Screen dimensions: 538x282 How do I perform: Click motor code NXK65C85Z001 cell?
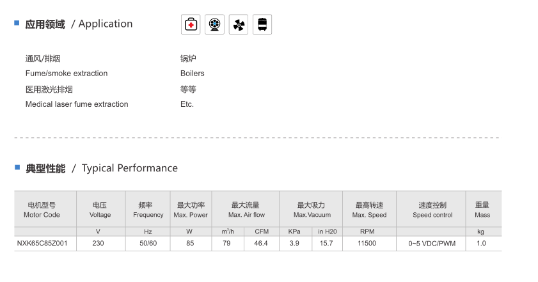pos(42,243)
